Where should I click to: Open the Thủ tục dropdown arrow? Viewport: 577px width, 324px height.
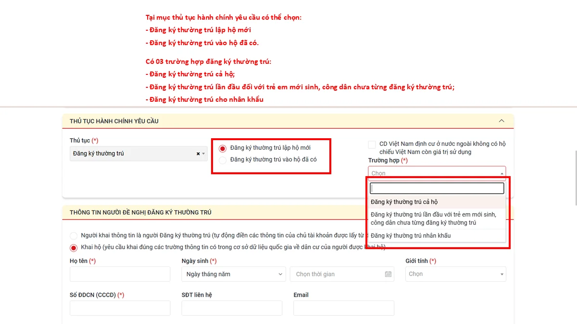click(203, 154)
